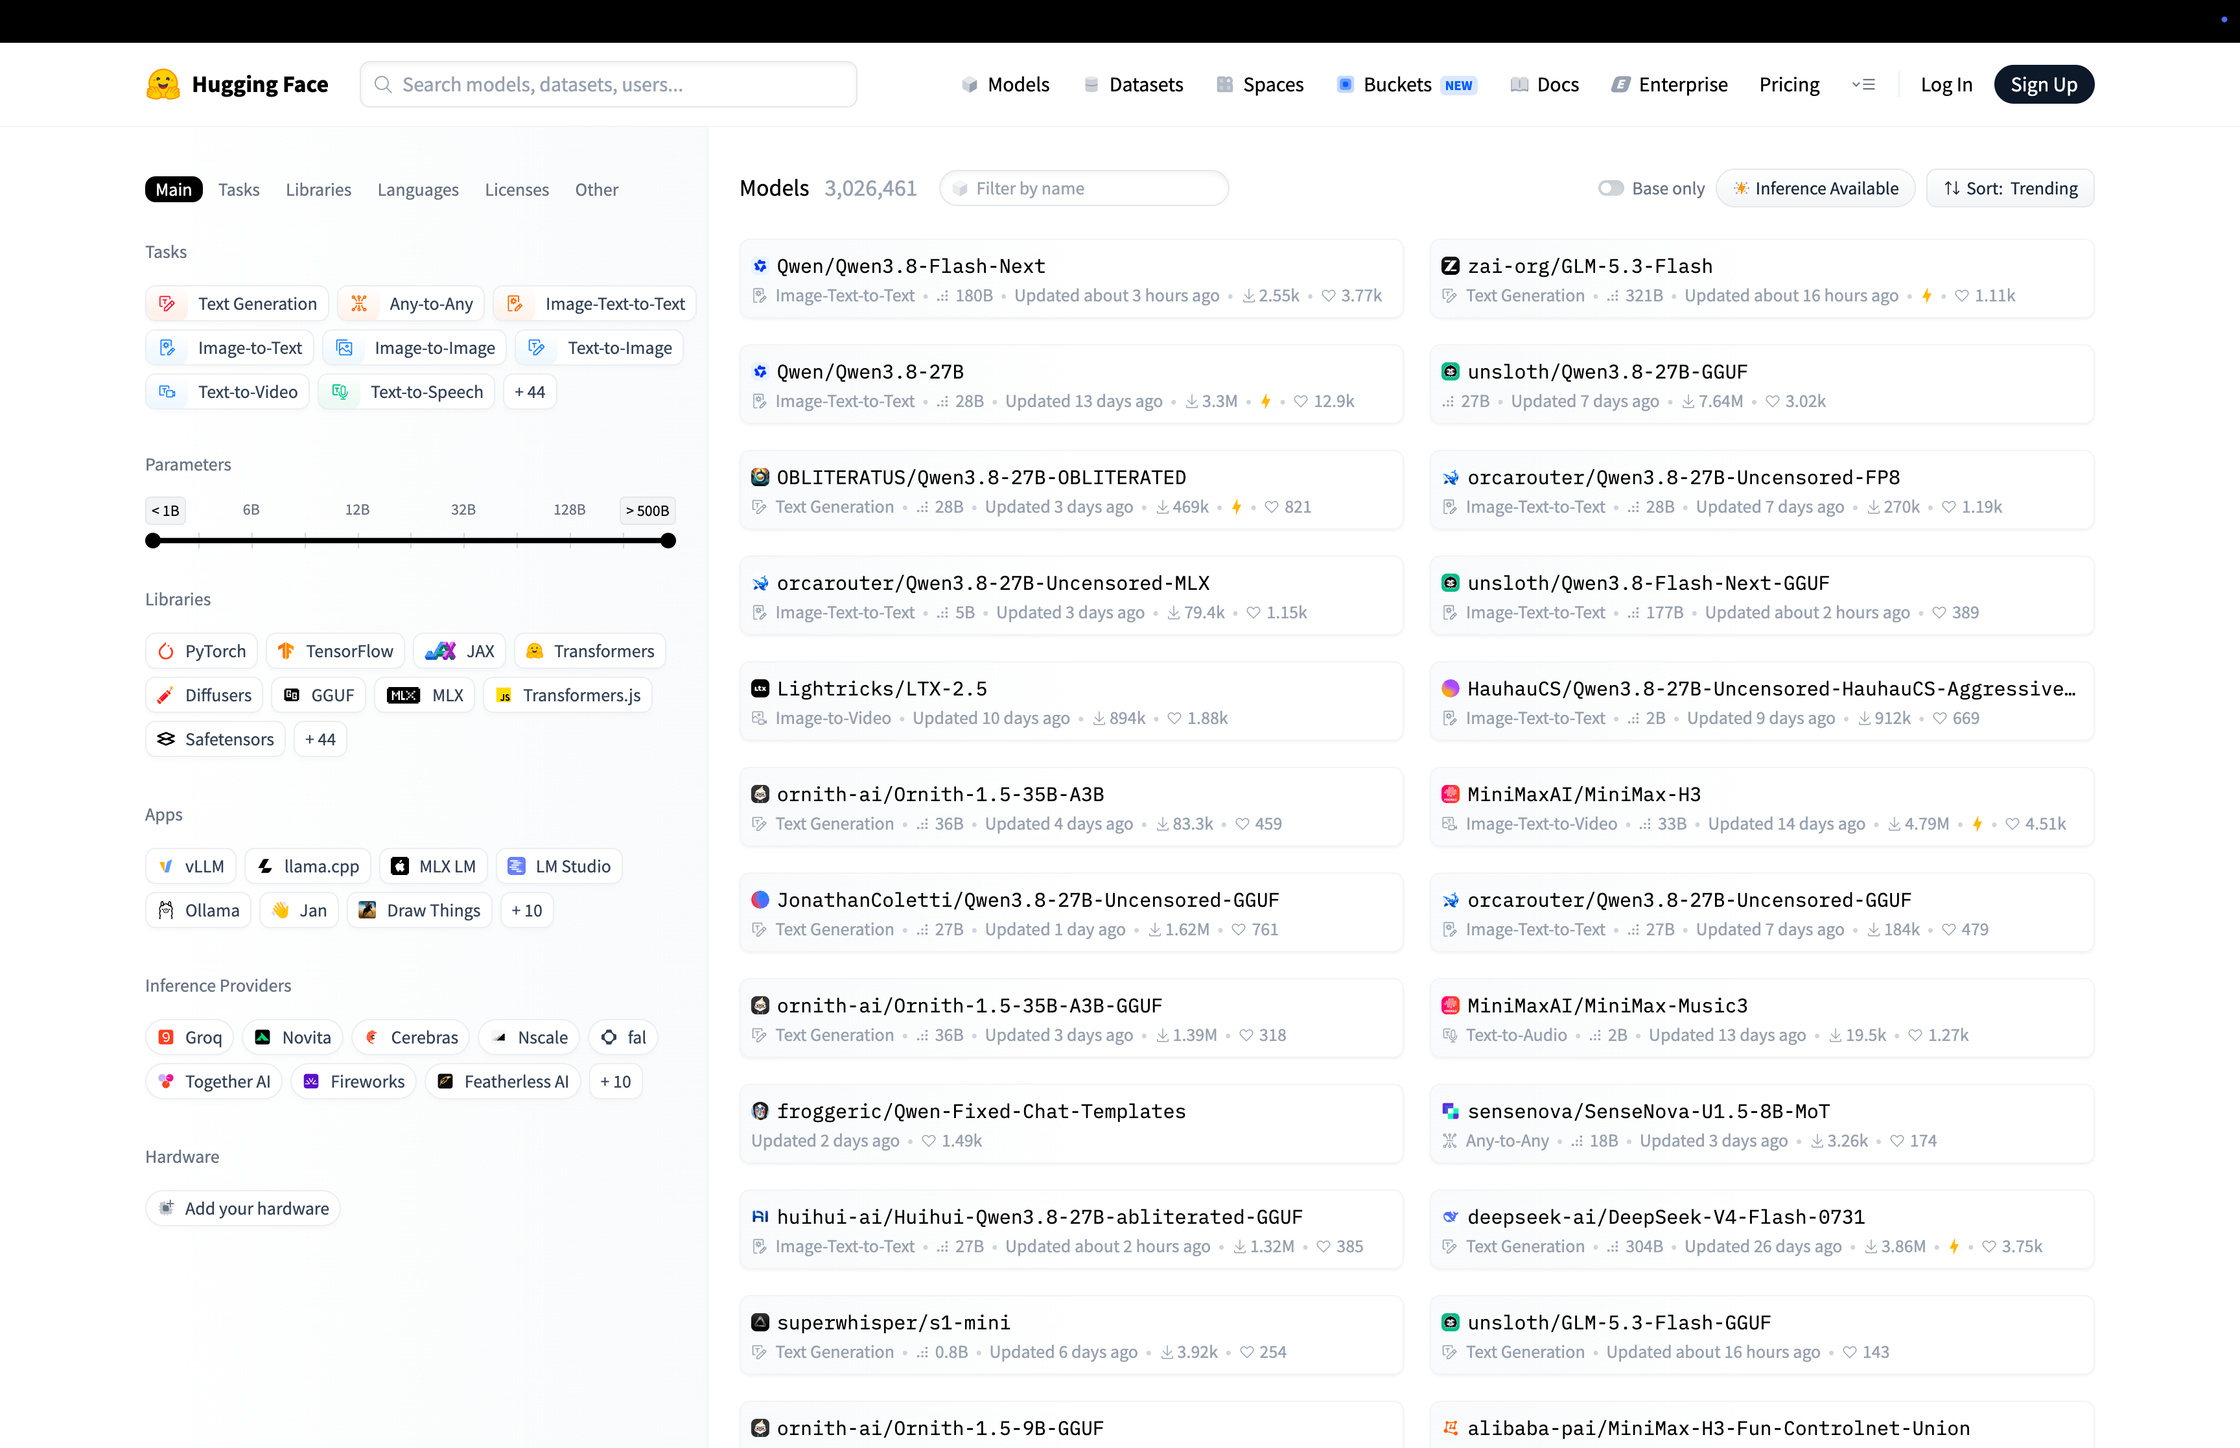2240x1448 pixels.
Task: Open the navigation overflow menu
Action: tap(1863, 85)
